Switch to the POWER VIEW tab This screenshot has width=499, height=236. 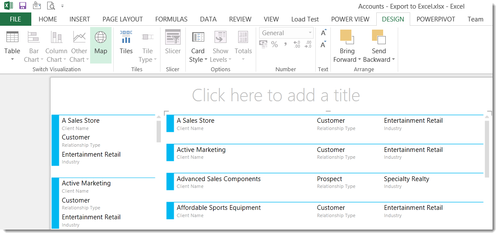pyautogui.click(x=350, y=19)
